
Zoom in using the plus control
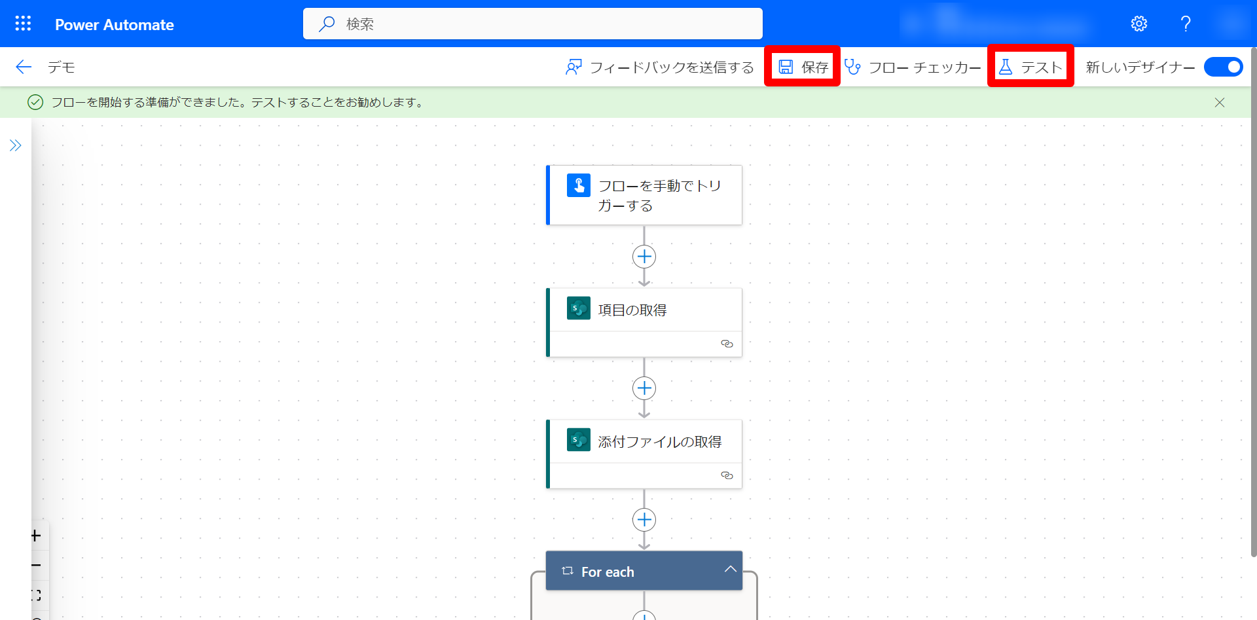point(36,535)
